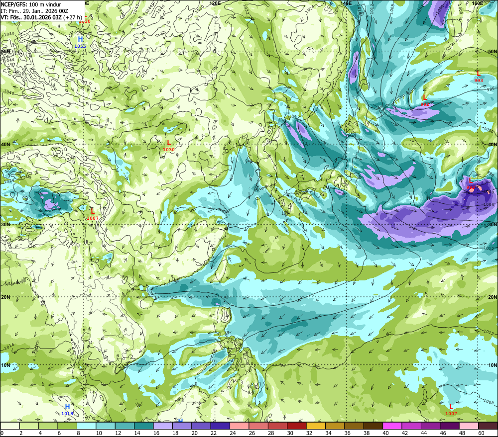Image resolution: width=498 pixels, height=437 pixels.
Task: Click legend value '12' under the color bar
Action: (x=118, y=433)
